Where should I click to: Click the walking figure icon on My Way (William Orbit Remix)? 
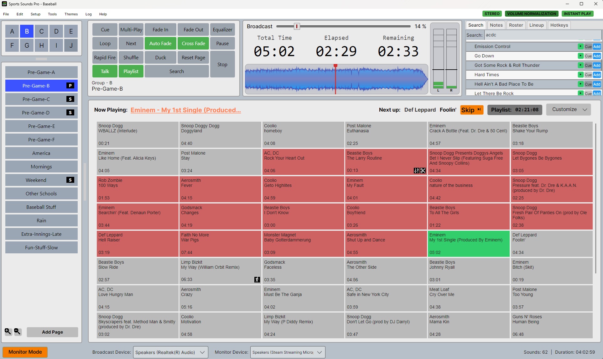[x=257, y=280]
